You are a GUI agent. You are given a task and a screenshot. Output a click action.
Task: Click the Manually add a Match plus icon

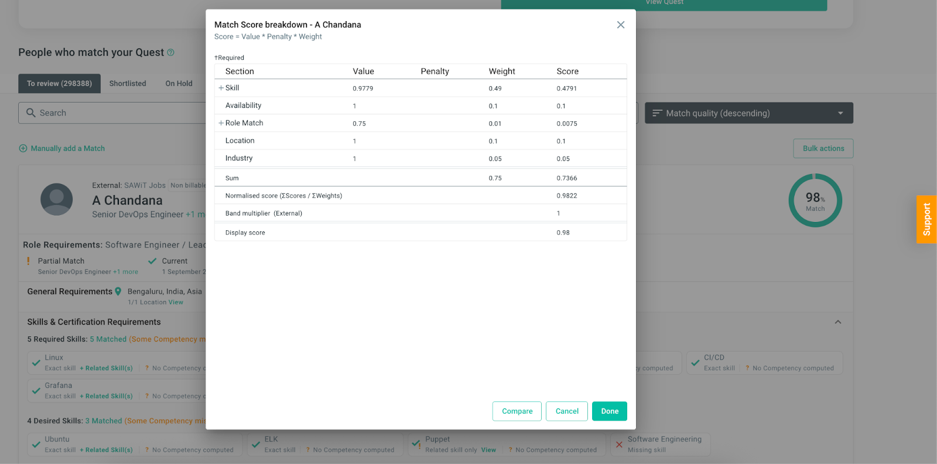click(x=23, y=149)
